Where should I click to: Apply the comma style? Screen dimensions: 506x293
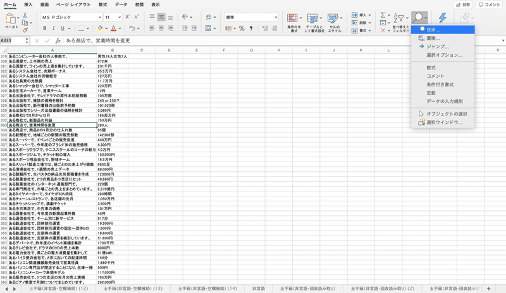(250, 28)
